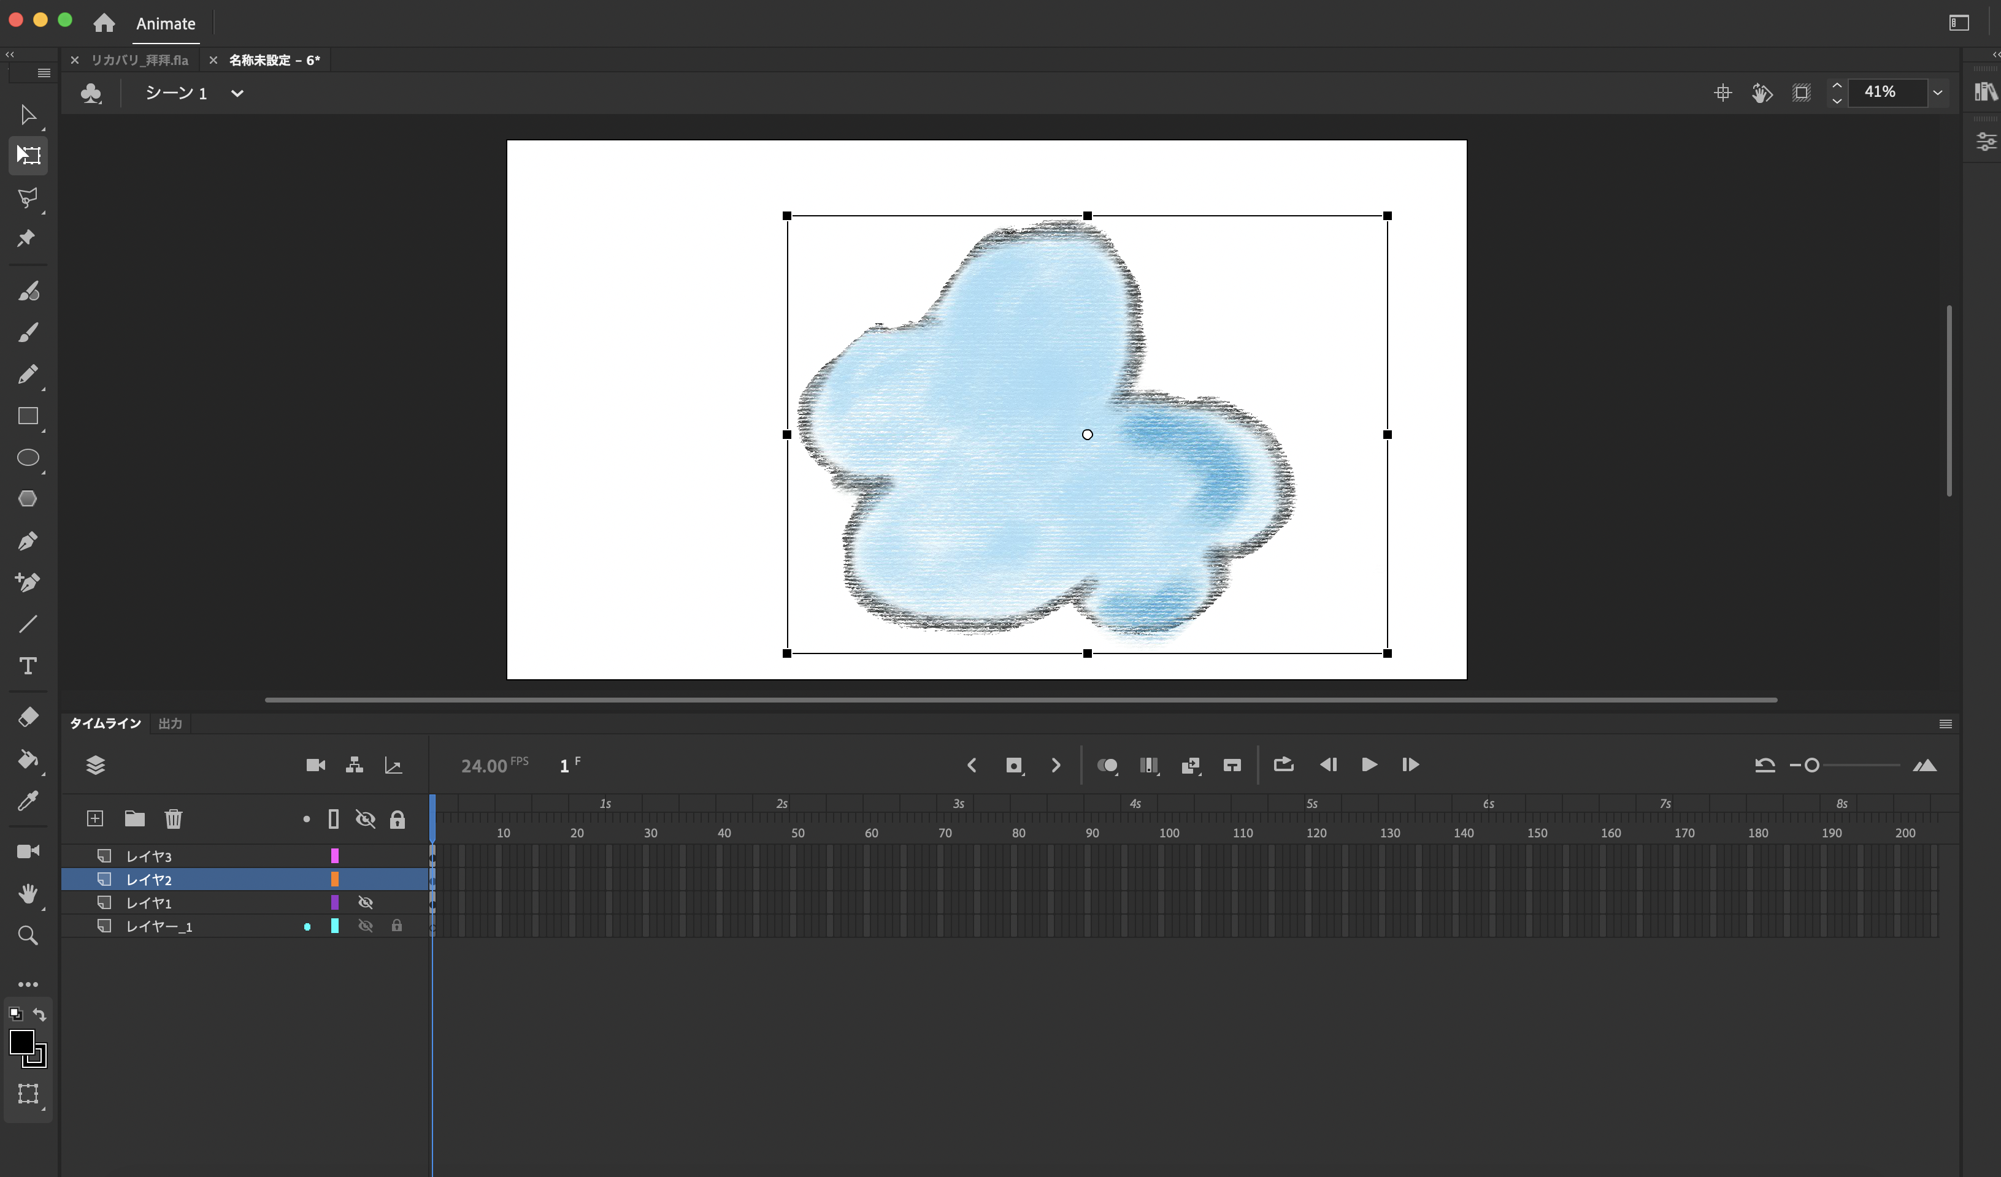Choose the Rectangle tool
This screenshot has height=1177, width=2001.
coord(29,417)
